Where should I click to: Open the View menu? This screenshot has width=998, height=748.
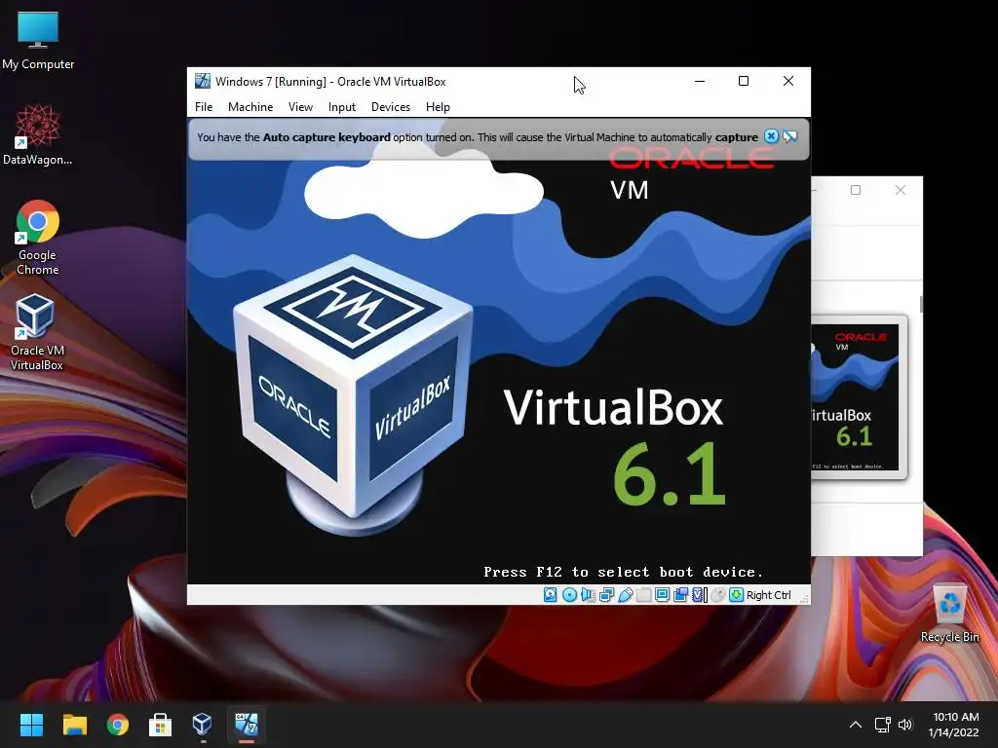(300, 107)
